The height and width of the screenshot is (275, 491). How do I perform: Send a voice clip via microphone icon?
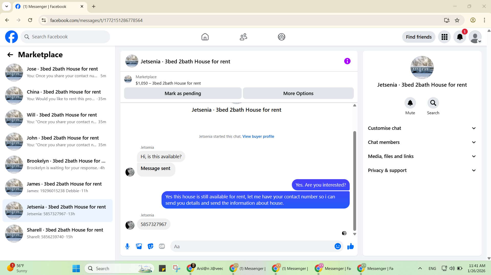pyautogui.click(x=127, y=246)
